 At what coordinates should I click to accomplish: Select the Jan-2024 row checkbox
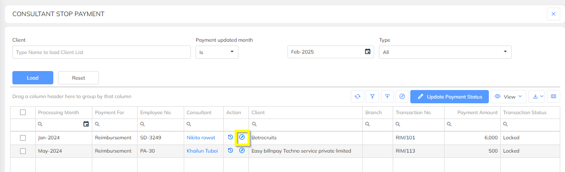tap(23, 137)
